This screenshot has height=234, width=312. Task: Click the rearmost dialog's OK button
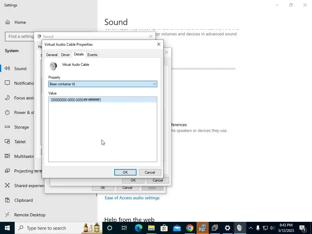(103, 188)
